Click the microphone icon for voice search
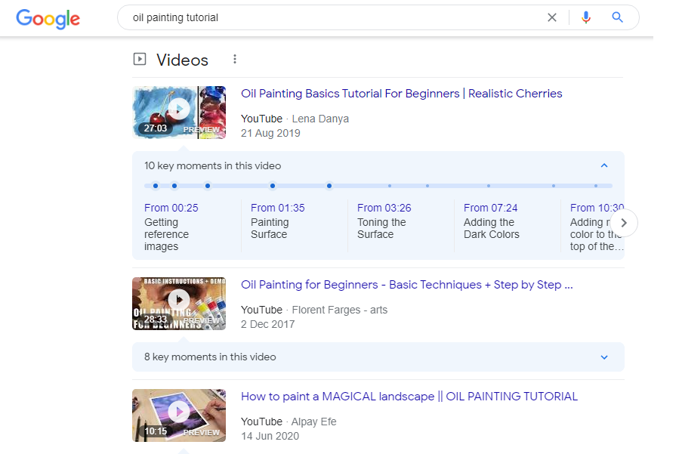Image resolution: width=679 pixels, height=454 pixels. tap(586, 17)
